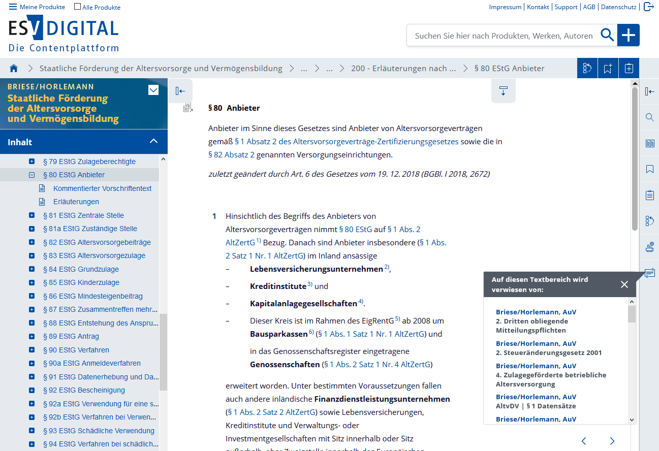Close the references popup panel
This screenshot has width=659, height=451.
point(624,284)
